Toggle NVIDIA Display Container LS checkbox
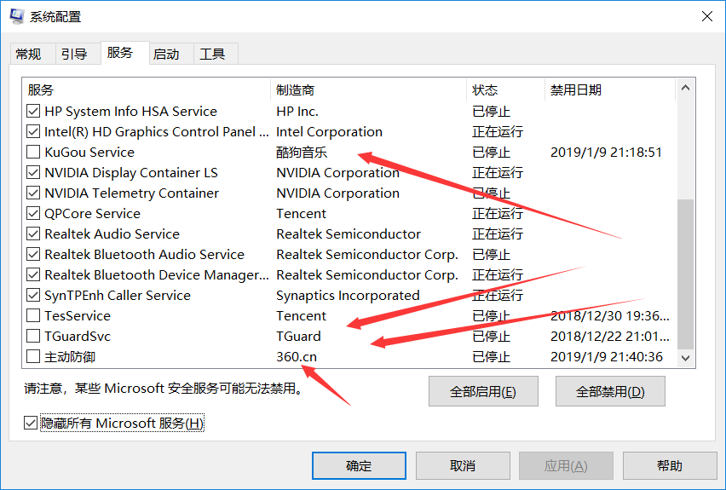Viewport: 726px width, 490px height. [33, 172]
